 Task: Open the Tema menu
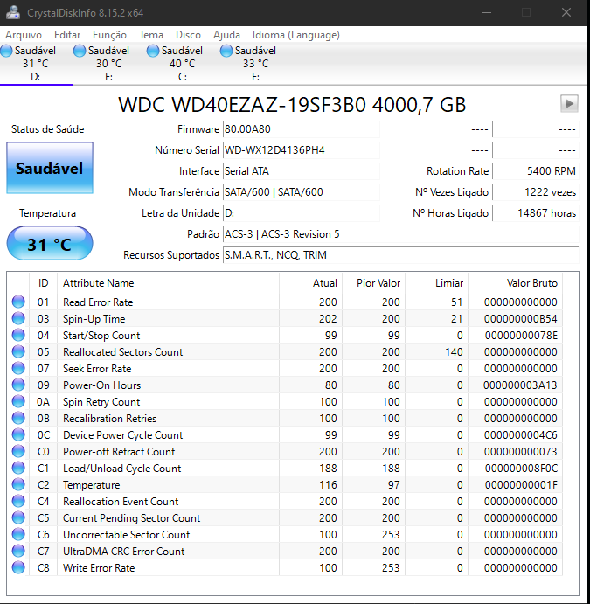click(x=151, y=35)
